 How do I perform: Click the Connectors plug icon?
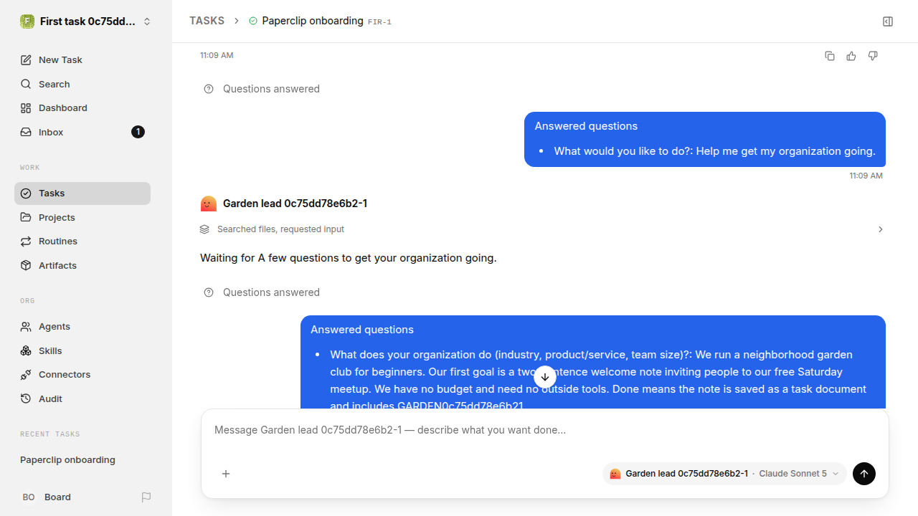[26, 375]
